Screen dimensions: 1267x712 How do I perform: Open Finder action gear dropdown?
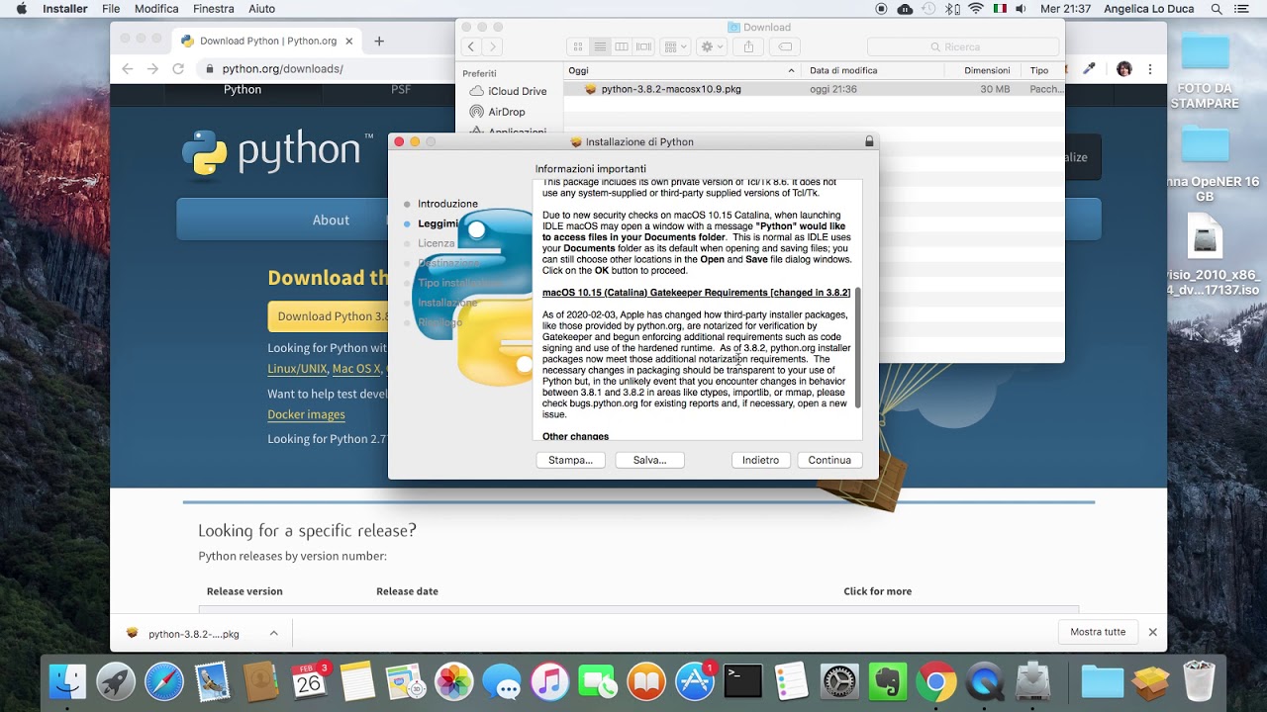pos(712,46)
